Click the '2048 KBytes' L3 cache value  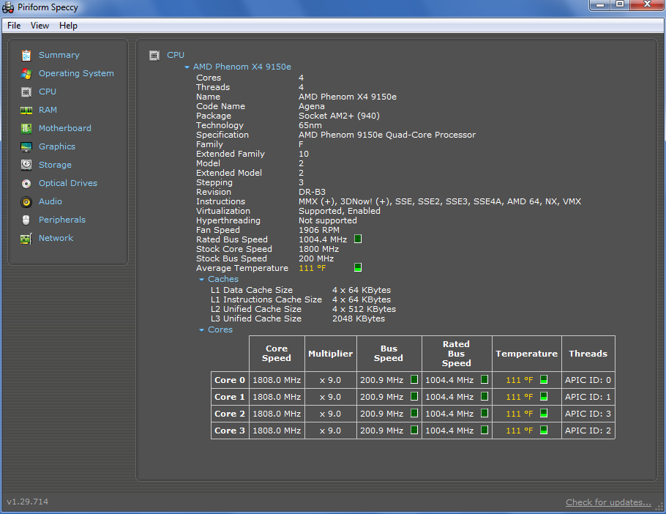359,319
